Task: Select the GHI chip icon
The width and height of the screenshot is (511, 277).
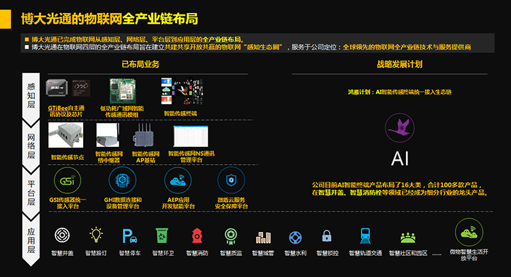Action: click(x=122, y=180)
